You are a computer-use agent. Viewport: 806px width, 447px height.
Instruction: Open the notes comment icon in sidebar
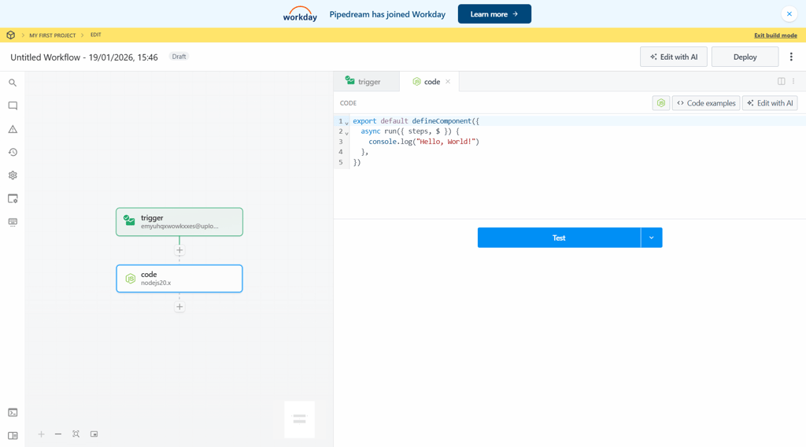(13, 105)
